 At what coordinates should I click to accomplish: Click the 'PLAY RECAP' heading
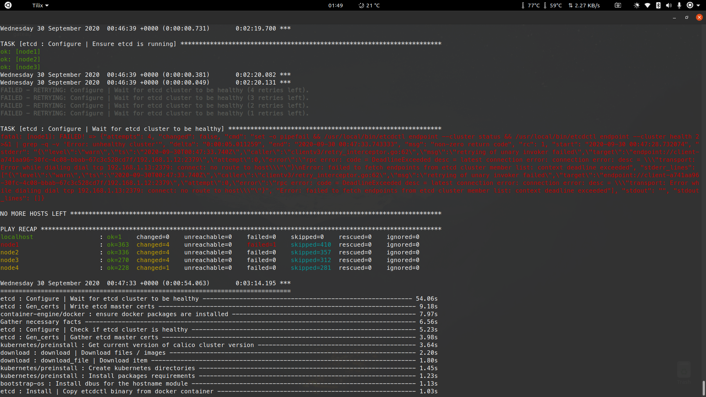click(19, 229)
